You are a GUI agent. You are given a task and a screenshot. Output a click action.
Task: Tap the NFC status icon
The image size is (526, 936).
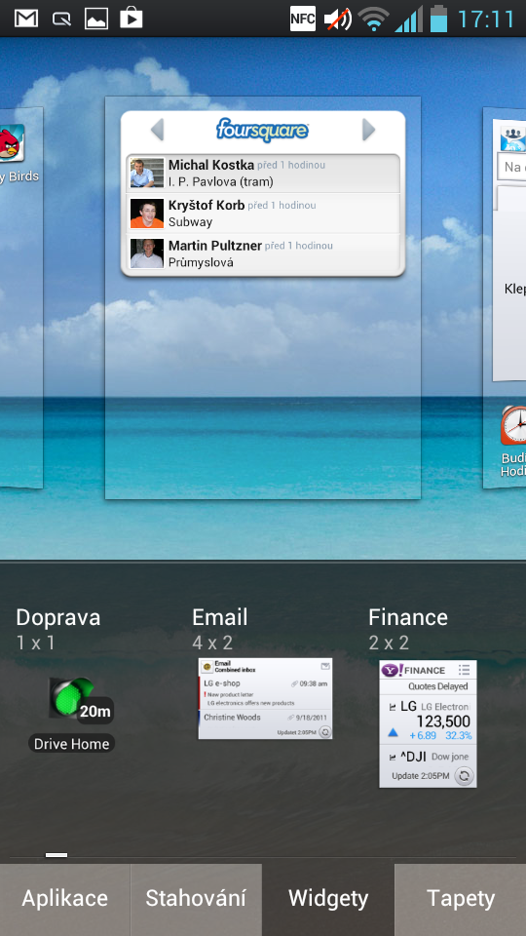point(302,19)
